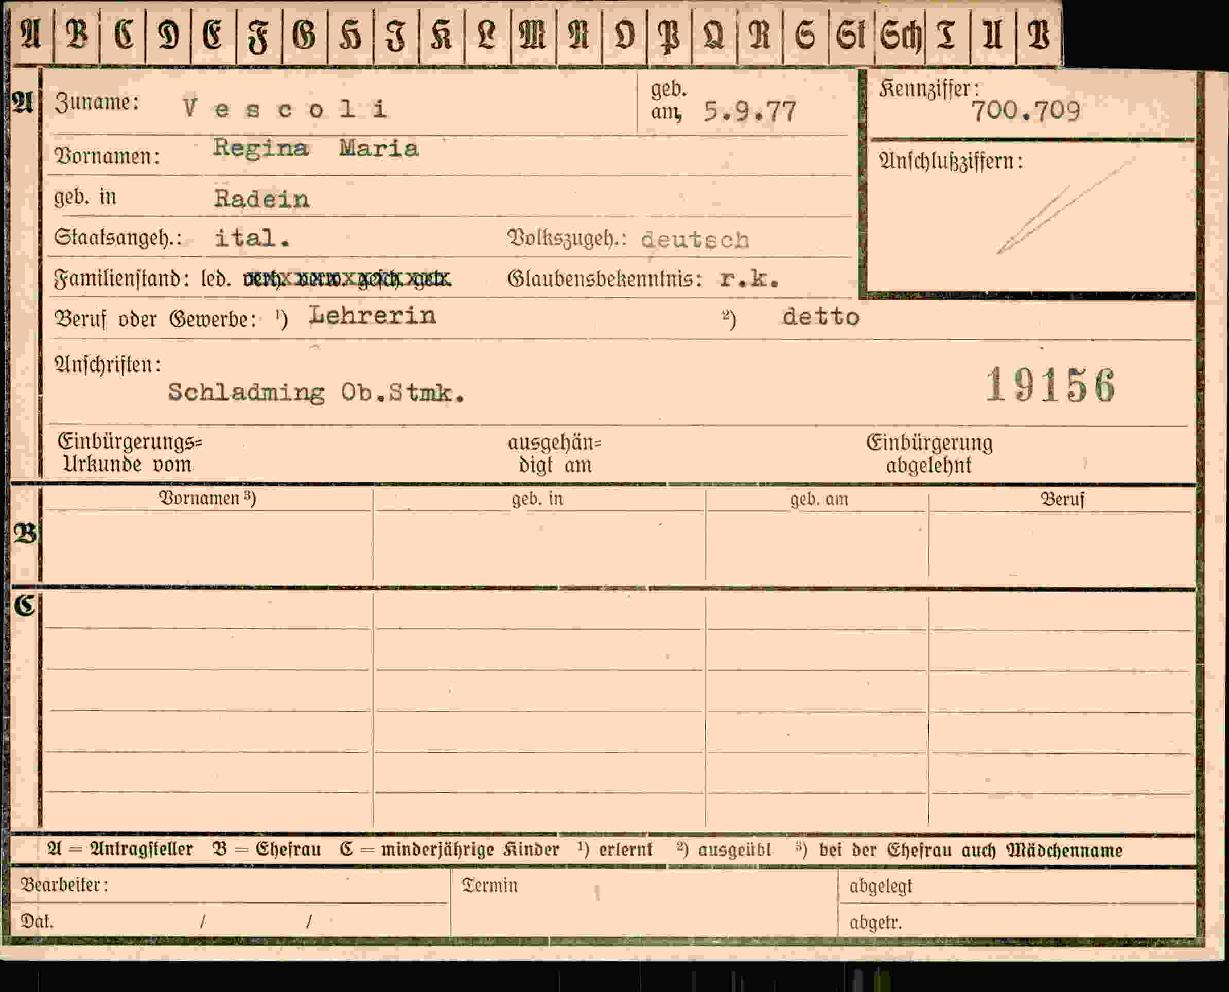Screen dimensions: 1229x992
Task: Click the 'Vornamen:' label in section A
Action: (107, 155)
